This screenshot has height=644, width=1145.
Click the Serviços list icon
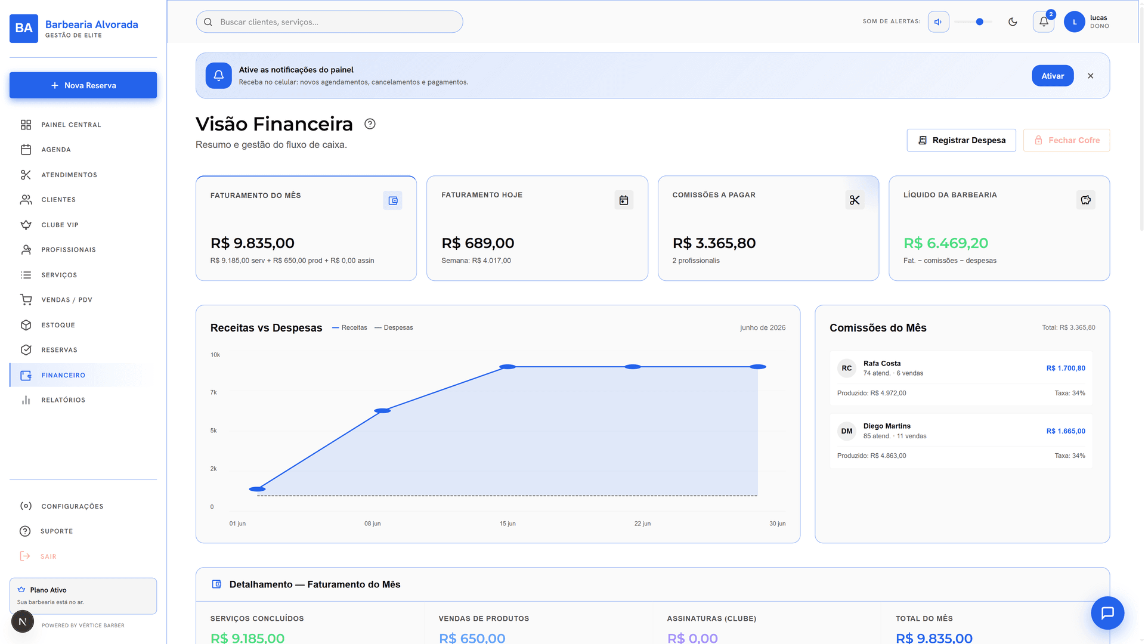[x=26, y=275]
